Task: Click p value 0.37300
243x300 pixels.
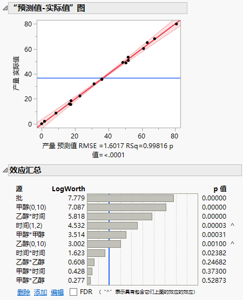Action: tap(214, 271)
